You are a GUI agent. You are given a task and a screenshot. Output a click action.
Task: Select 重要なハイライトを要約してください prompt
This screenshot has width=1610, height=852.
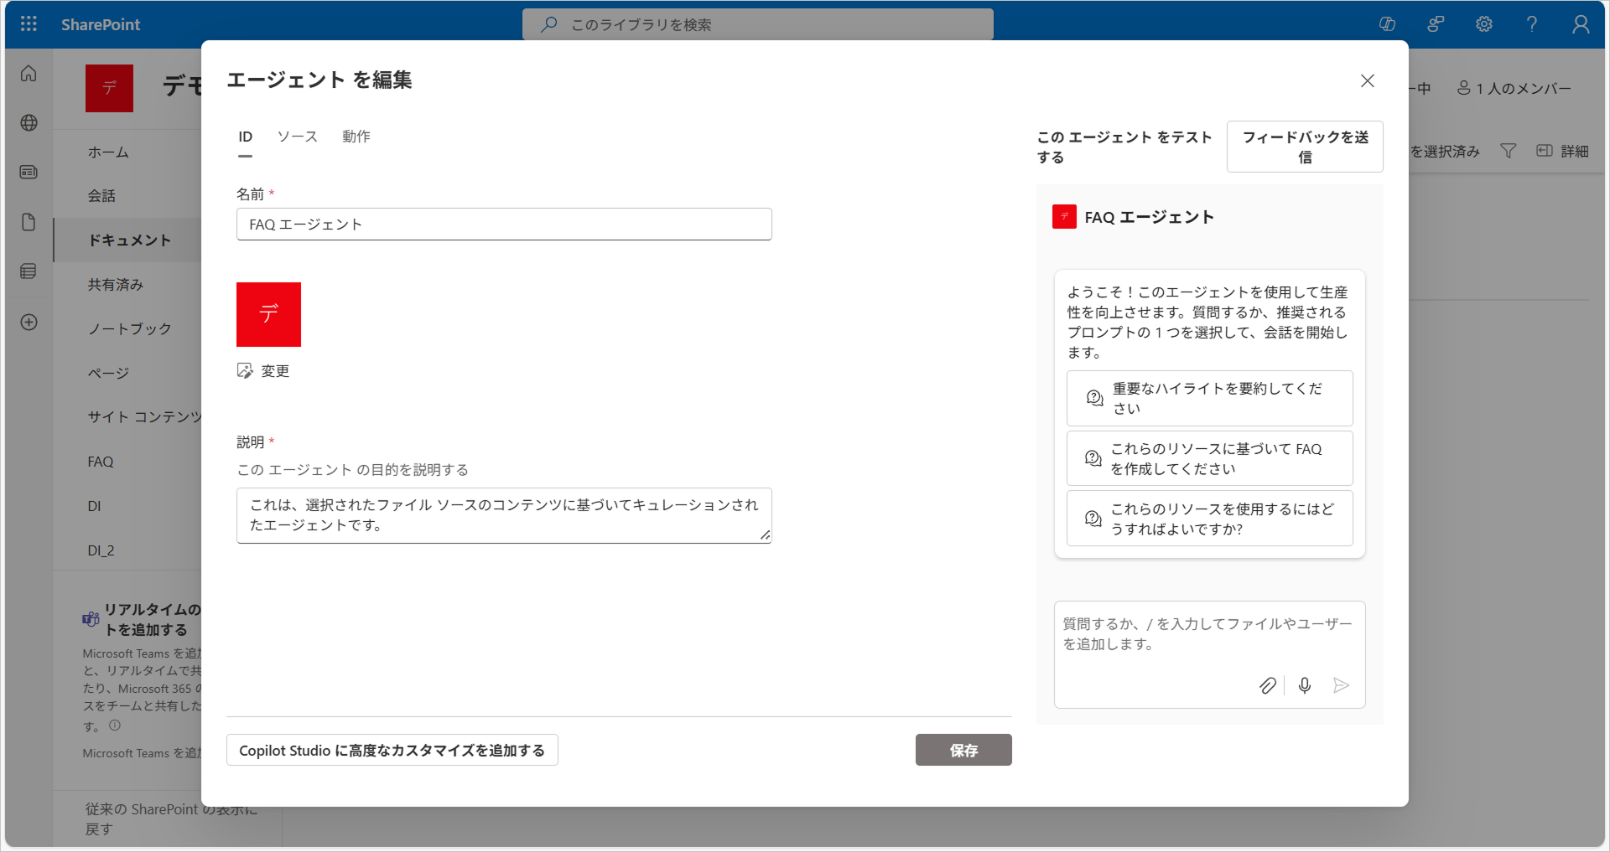tap(1209, 398)
